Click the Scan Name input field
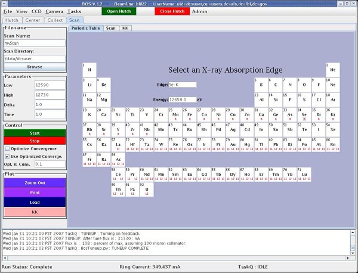This screenshot has width=358, height=273. (35, 44)
